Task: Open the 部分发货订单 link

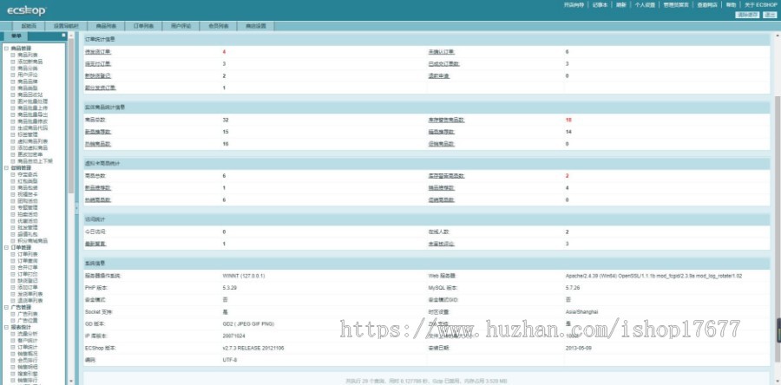Action: coord(101,88)
